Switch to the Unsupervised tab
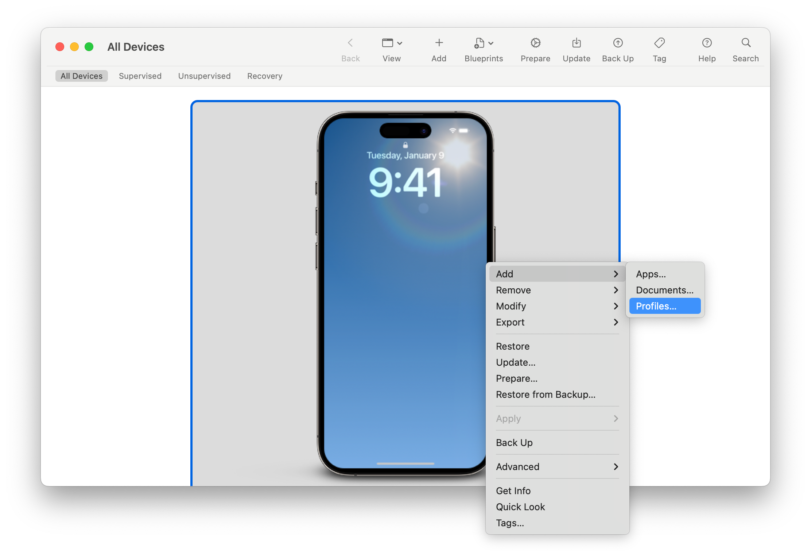 [x=204, y=76]
